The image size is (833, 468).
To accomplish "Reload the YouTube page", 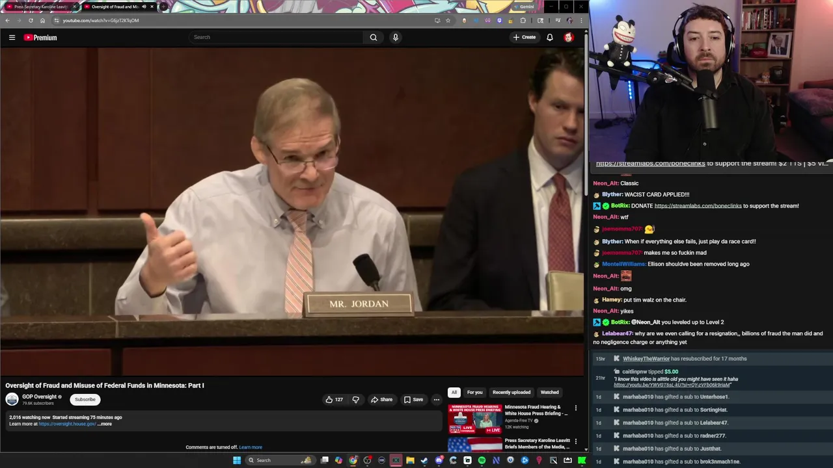I will pyautogui.click(x=31, y=20).
